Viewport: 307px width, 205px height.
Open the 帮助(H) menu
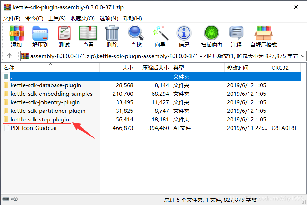(132, 19)
